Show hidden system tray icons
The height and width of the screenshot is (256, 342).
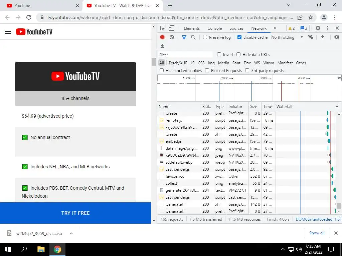[x=283, y=249]
